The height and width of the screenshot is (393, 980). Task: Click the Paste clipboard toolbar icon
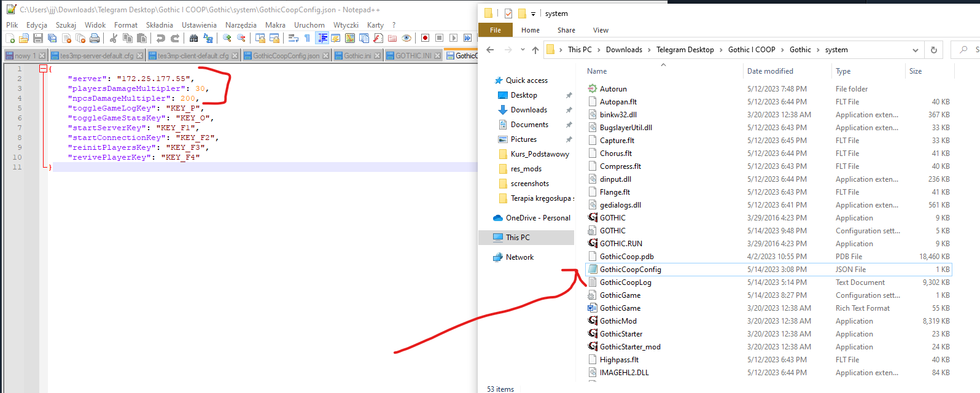(x=142, y=38)
